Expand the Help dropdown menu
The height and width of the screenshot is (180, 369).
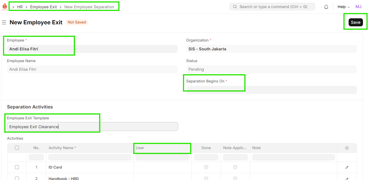pos(343,7)
